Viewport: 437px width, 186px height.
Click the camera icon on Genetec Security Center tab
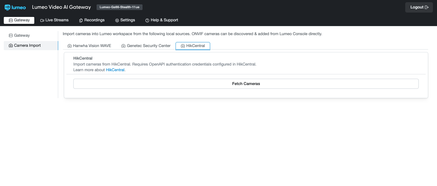pyautogui.click(x=124, y=46)
